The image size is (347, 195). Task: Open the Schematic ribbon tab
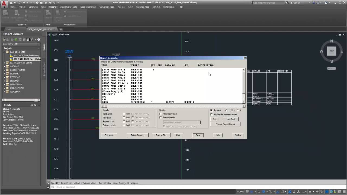click(x=33, y=7)
